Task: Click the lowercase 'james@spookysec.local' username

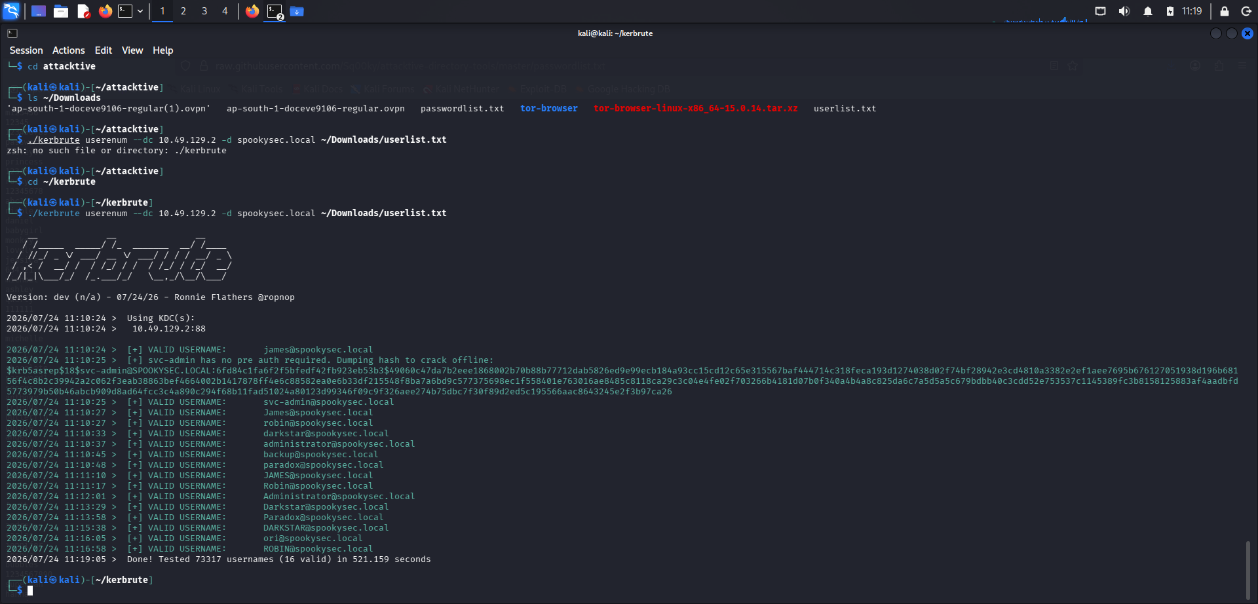Action: (318, 350)
